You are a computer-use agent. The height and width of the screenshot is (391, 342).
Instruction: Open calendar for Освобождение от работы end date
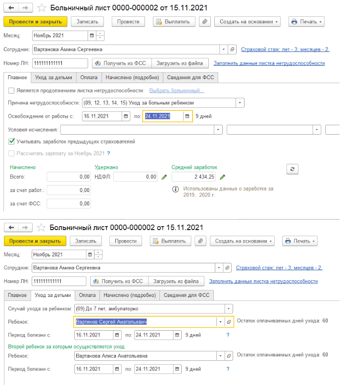pos(187,116)
